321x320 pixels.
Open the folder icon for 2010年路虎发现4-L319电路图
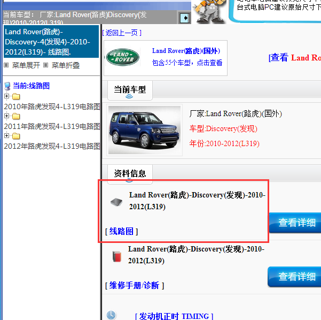click(16, 96)
